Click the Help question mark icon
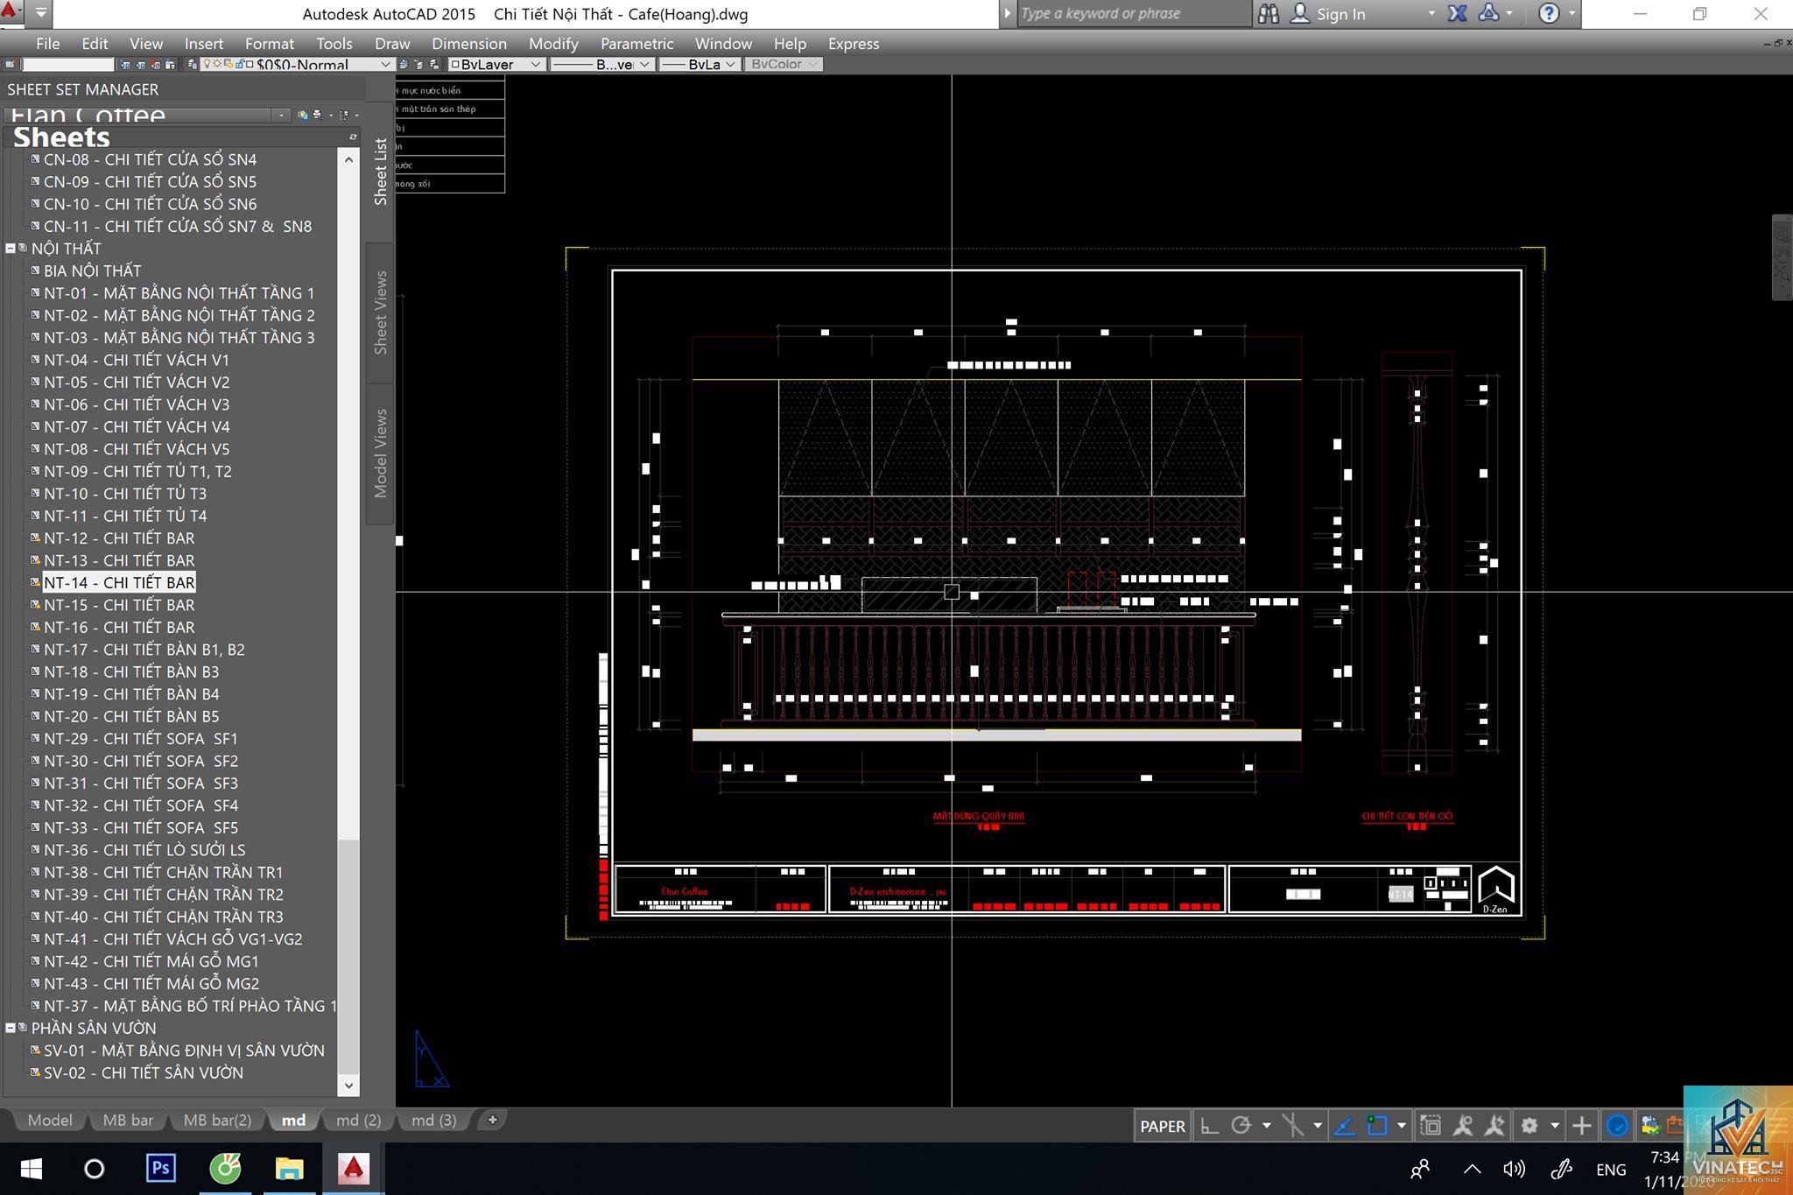1793x1195 pixels. [x=1549, y=13]
